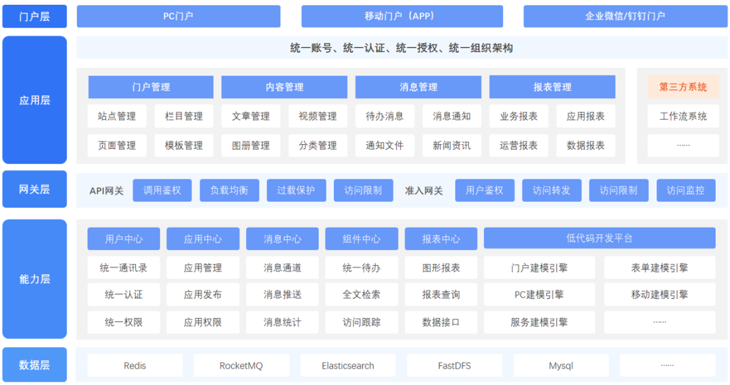Open the 视频管理 item

[x=318, y=116]
